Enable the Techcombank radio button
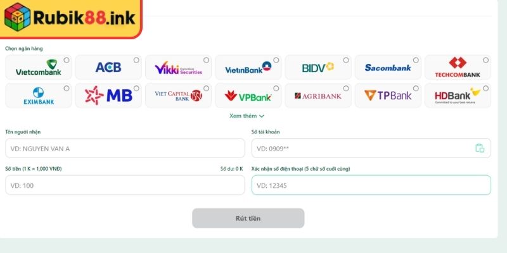This screenshot has width=507, height=253. point(485,60)
